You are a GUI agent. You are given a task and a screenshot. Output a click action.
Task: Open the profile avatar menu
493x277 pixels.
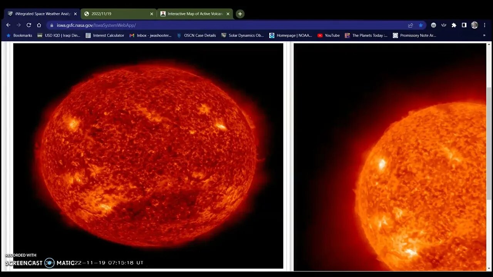[475, 25]
